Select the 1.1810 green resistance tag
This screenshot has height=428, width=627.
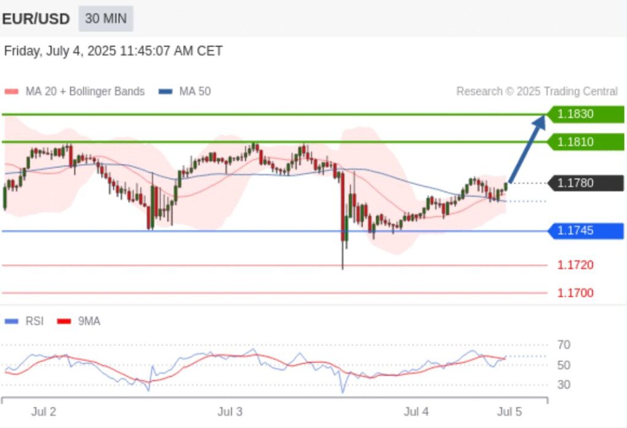pyautogui.click(x=586, y=142)
